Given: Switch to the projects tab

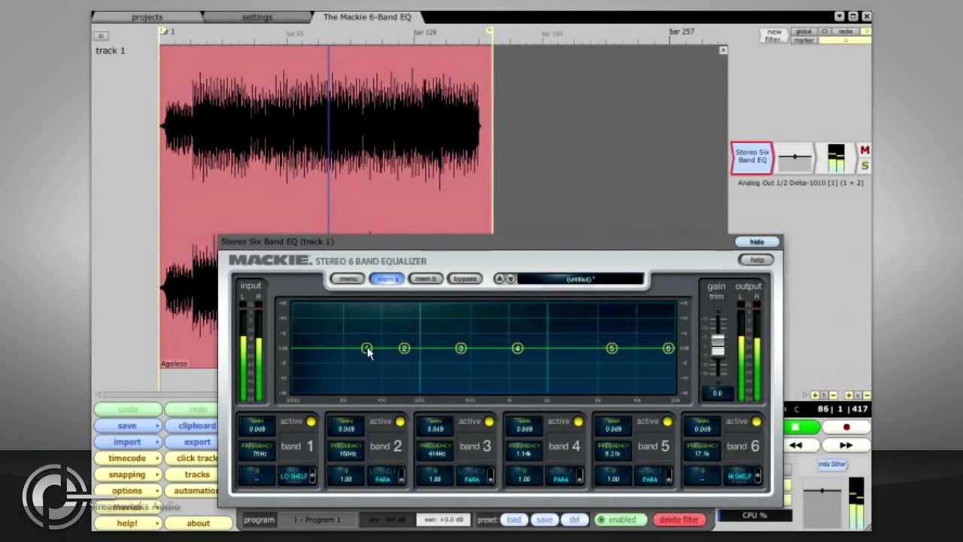Looking at the screenshot, I should (x=147, y=17).
